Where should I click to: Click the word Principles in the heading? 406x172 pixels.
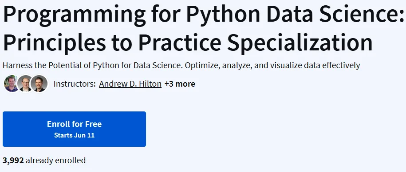tap(55, 43)
